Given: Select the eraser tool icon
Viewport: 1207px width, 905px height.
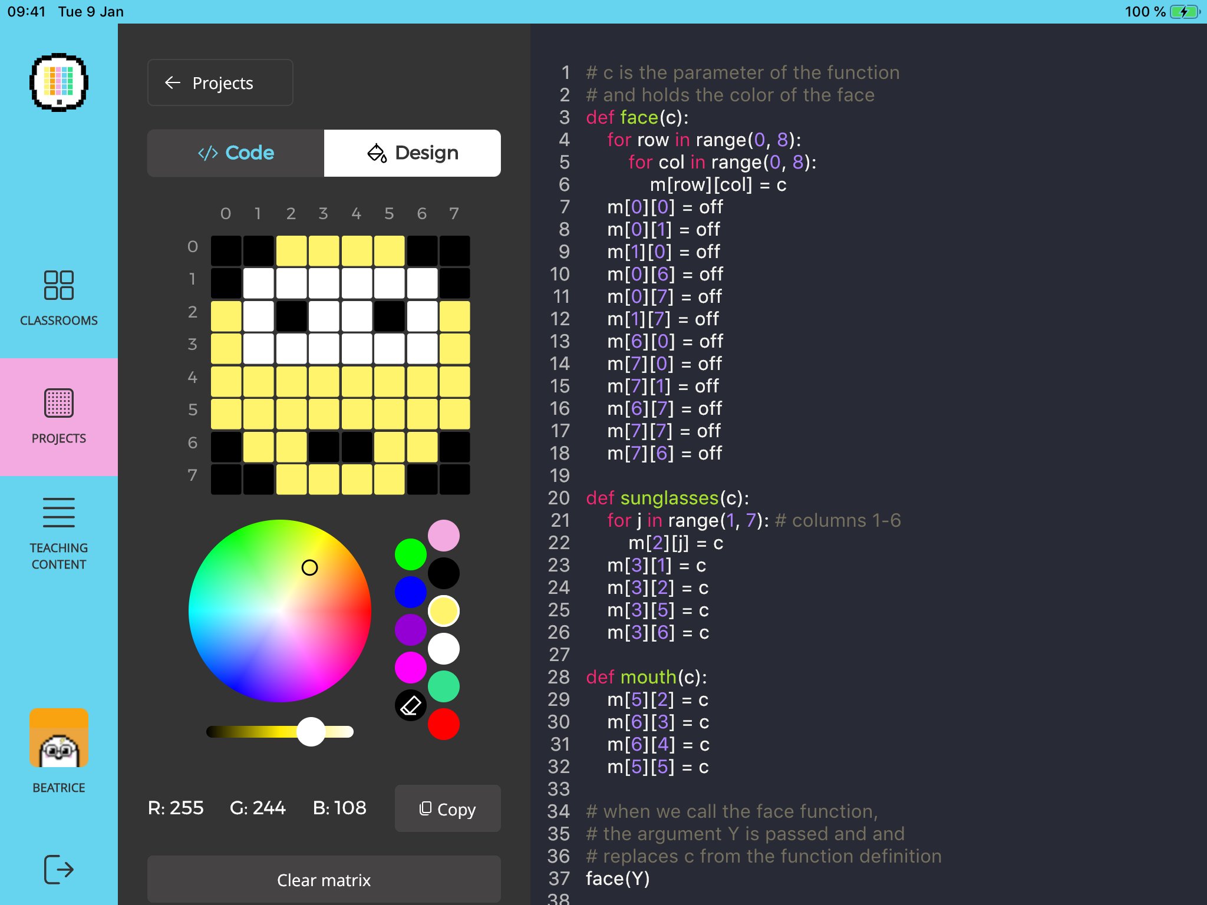Looking at the screenshot, I should click(410, 705).
